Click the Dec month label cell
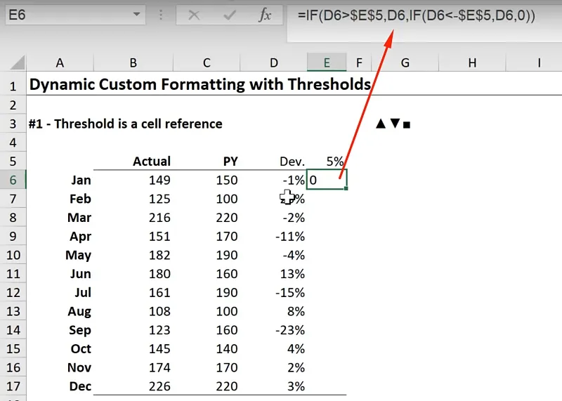 pos(60,386)
